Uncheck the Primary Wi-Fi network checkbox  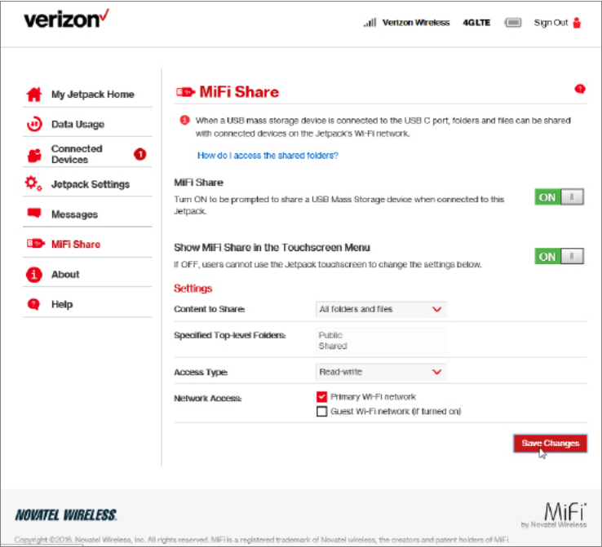pos(321,397)
